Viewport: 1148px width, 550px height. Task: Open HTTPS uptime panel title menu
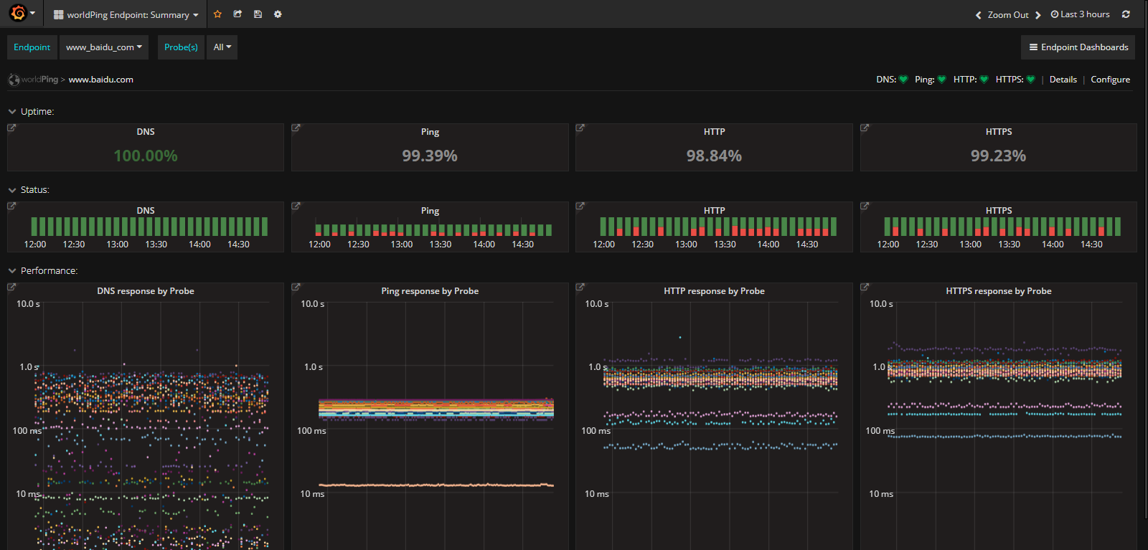pos(999,132)
